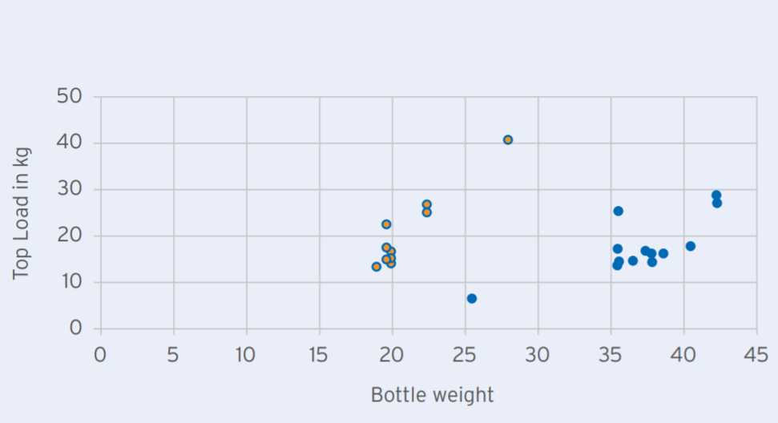Image resolution: width=778 pixels, height=423 pixels.
Task: Click the orange point at load 22.5
Action: [386, 224]
